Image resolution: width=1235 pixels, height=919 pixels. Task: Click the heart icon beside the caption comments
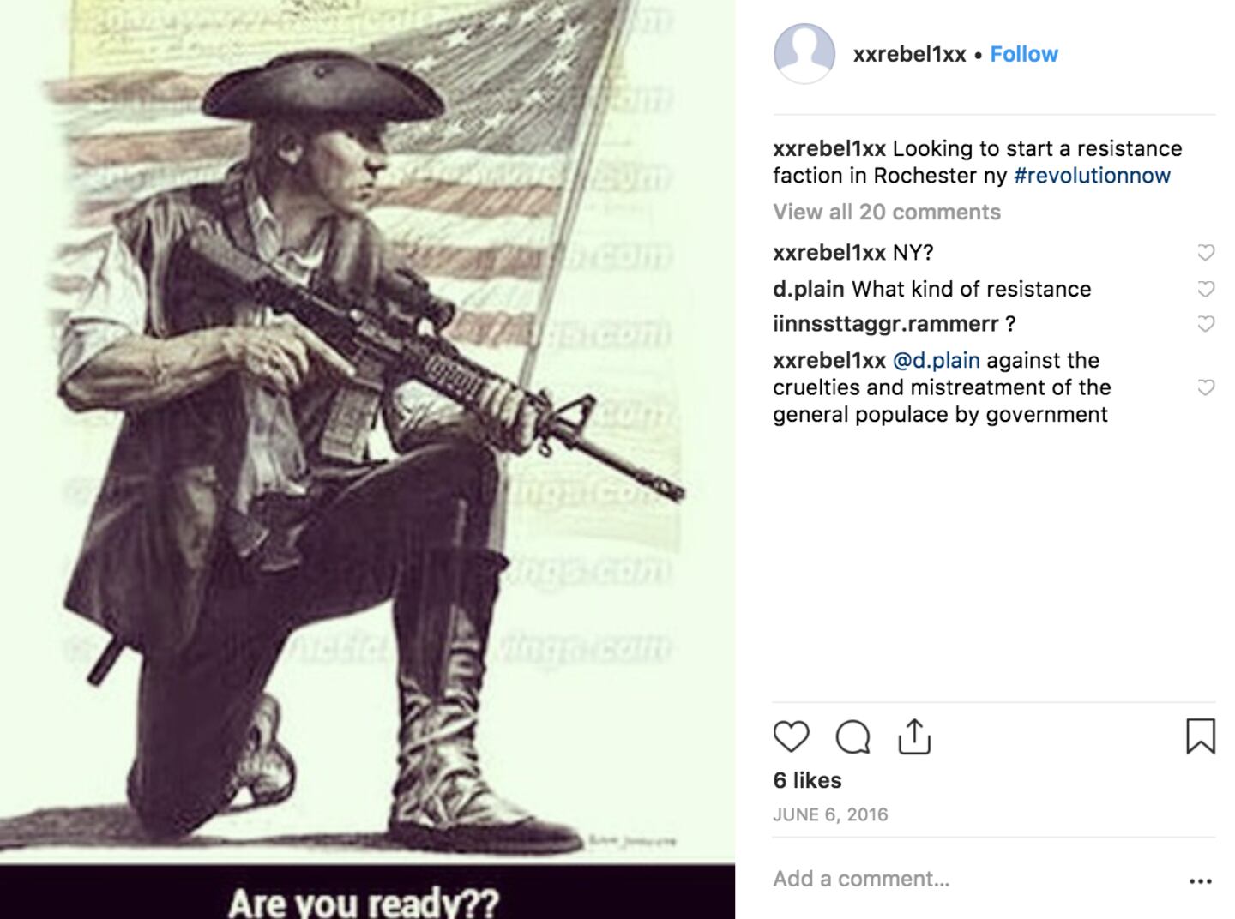(1205, 251)
